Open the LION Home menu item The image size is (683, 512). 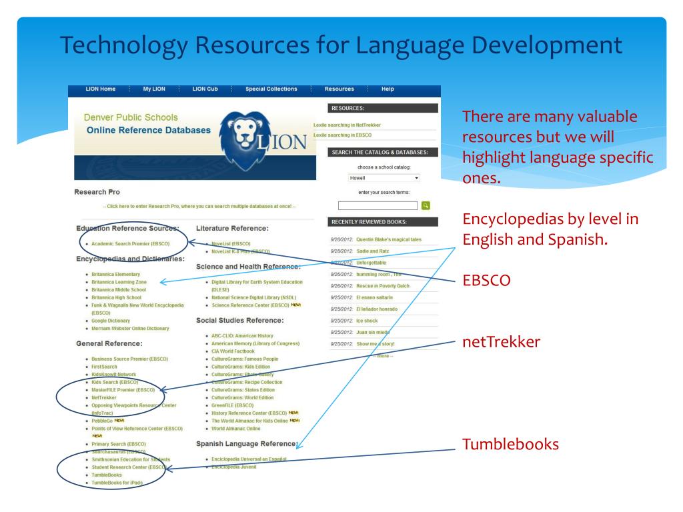(101, 89)
